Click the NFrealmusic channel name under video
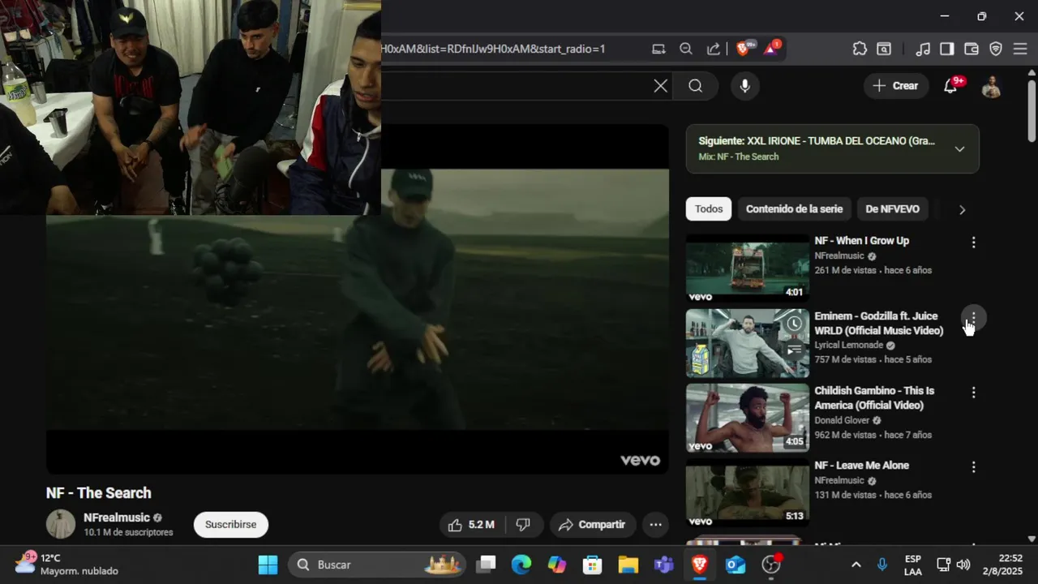This screenshot has height=584, width=1038. pos(117,517)
